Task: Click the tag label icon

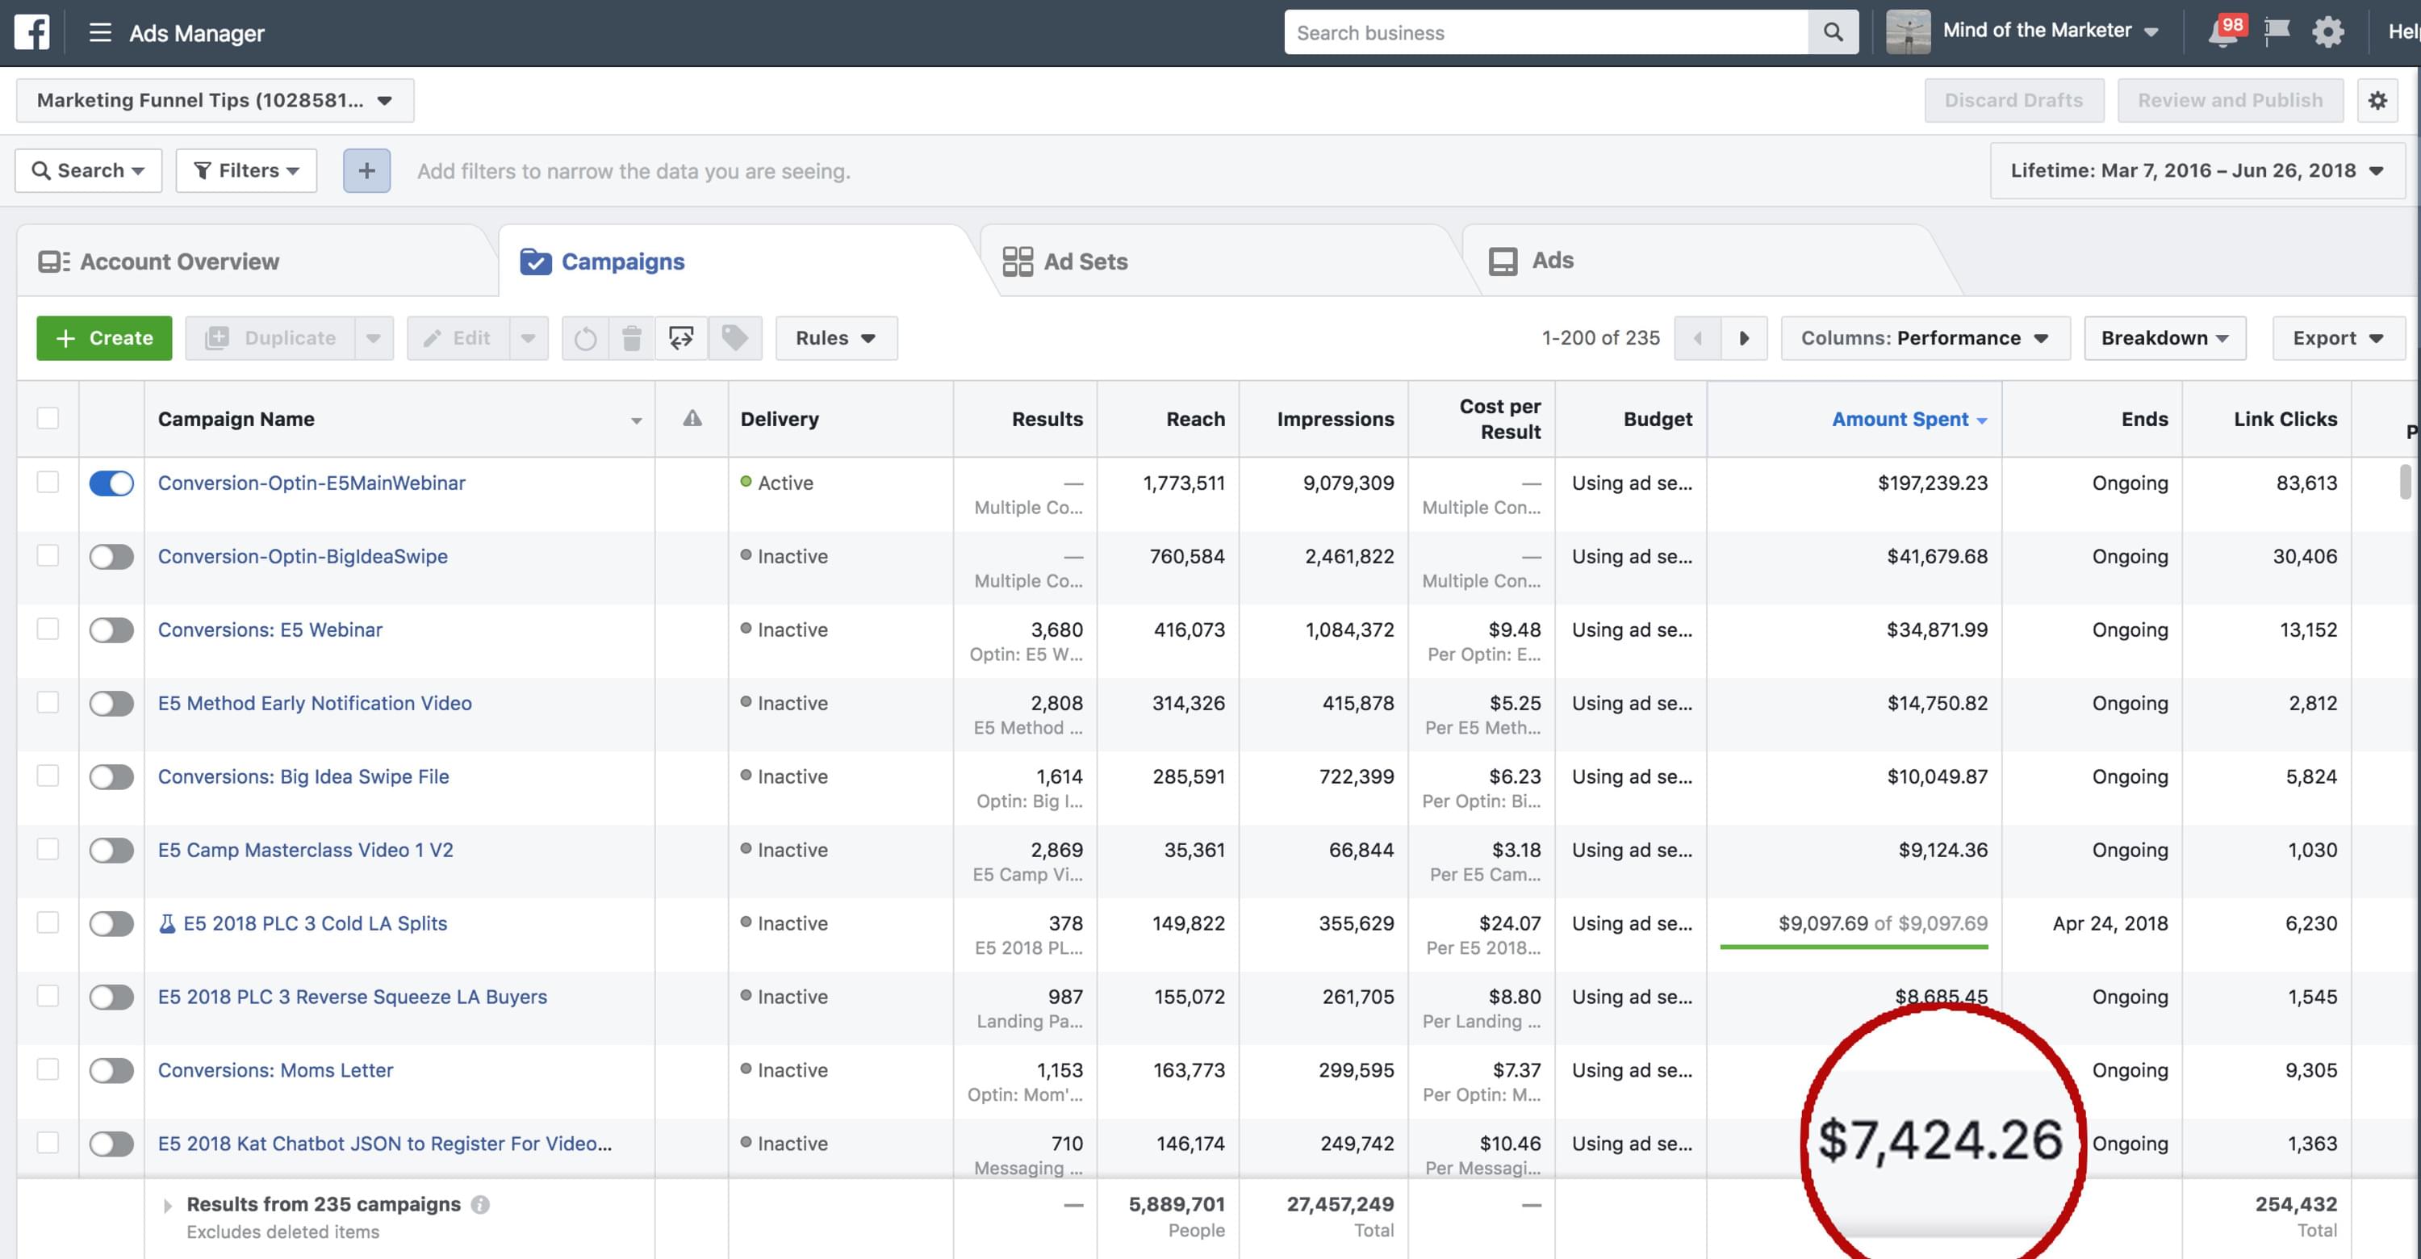Action: point(735,338)
